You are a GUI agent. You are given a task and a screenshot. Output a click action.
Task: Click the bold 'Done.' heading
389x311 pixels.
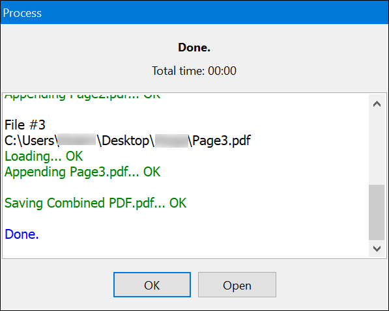point(194,47)
